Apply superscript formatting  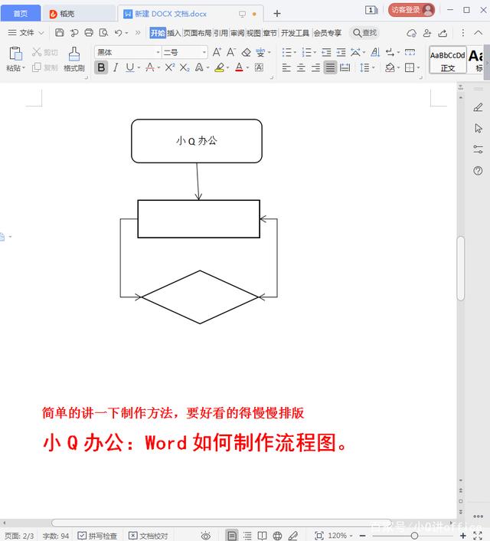click(x=169, y=67)
